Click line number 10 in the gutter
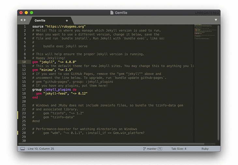 [x=24, y=62]
